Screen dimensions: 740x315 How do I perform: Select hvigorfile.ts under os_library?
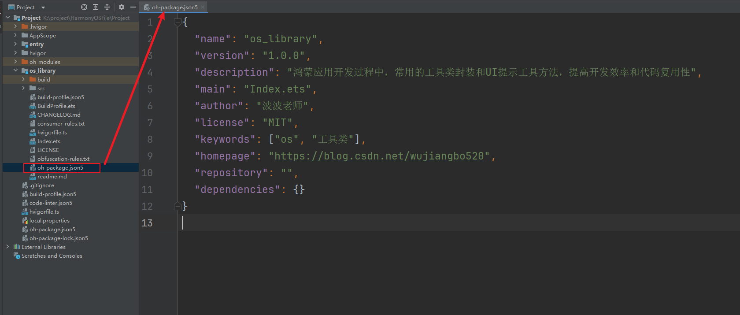[52, 132]
